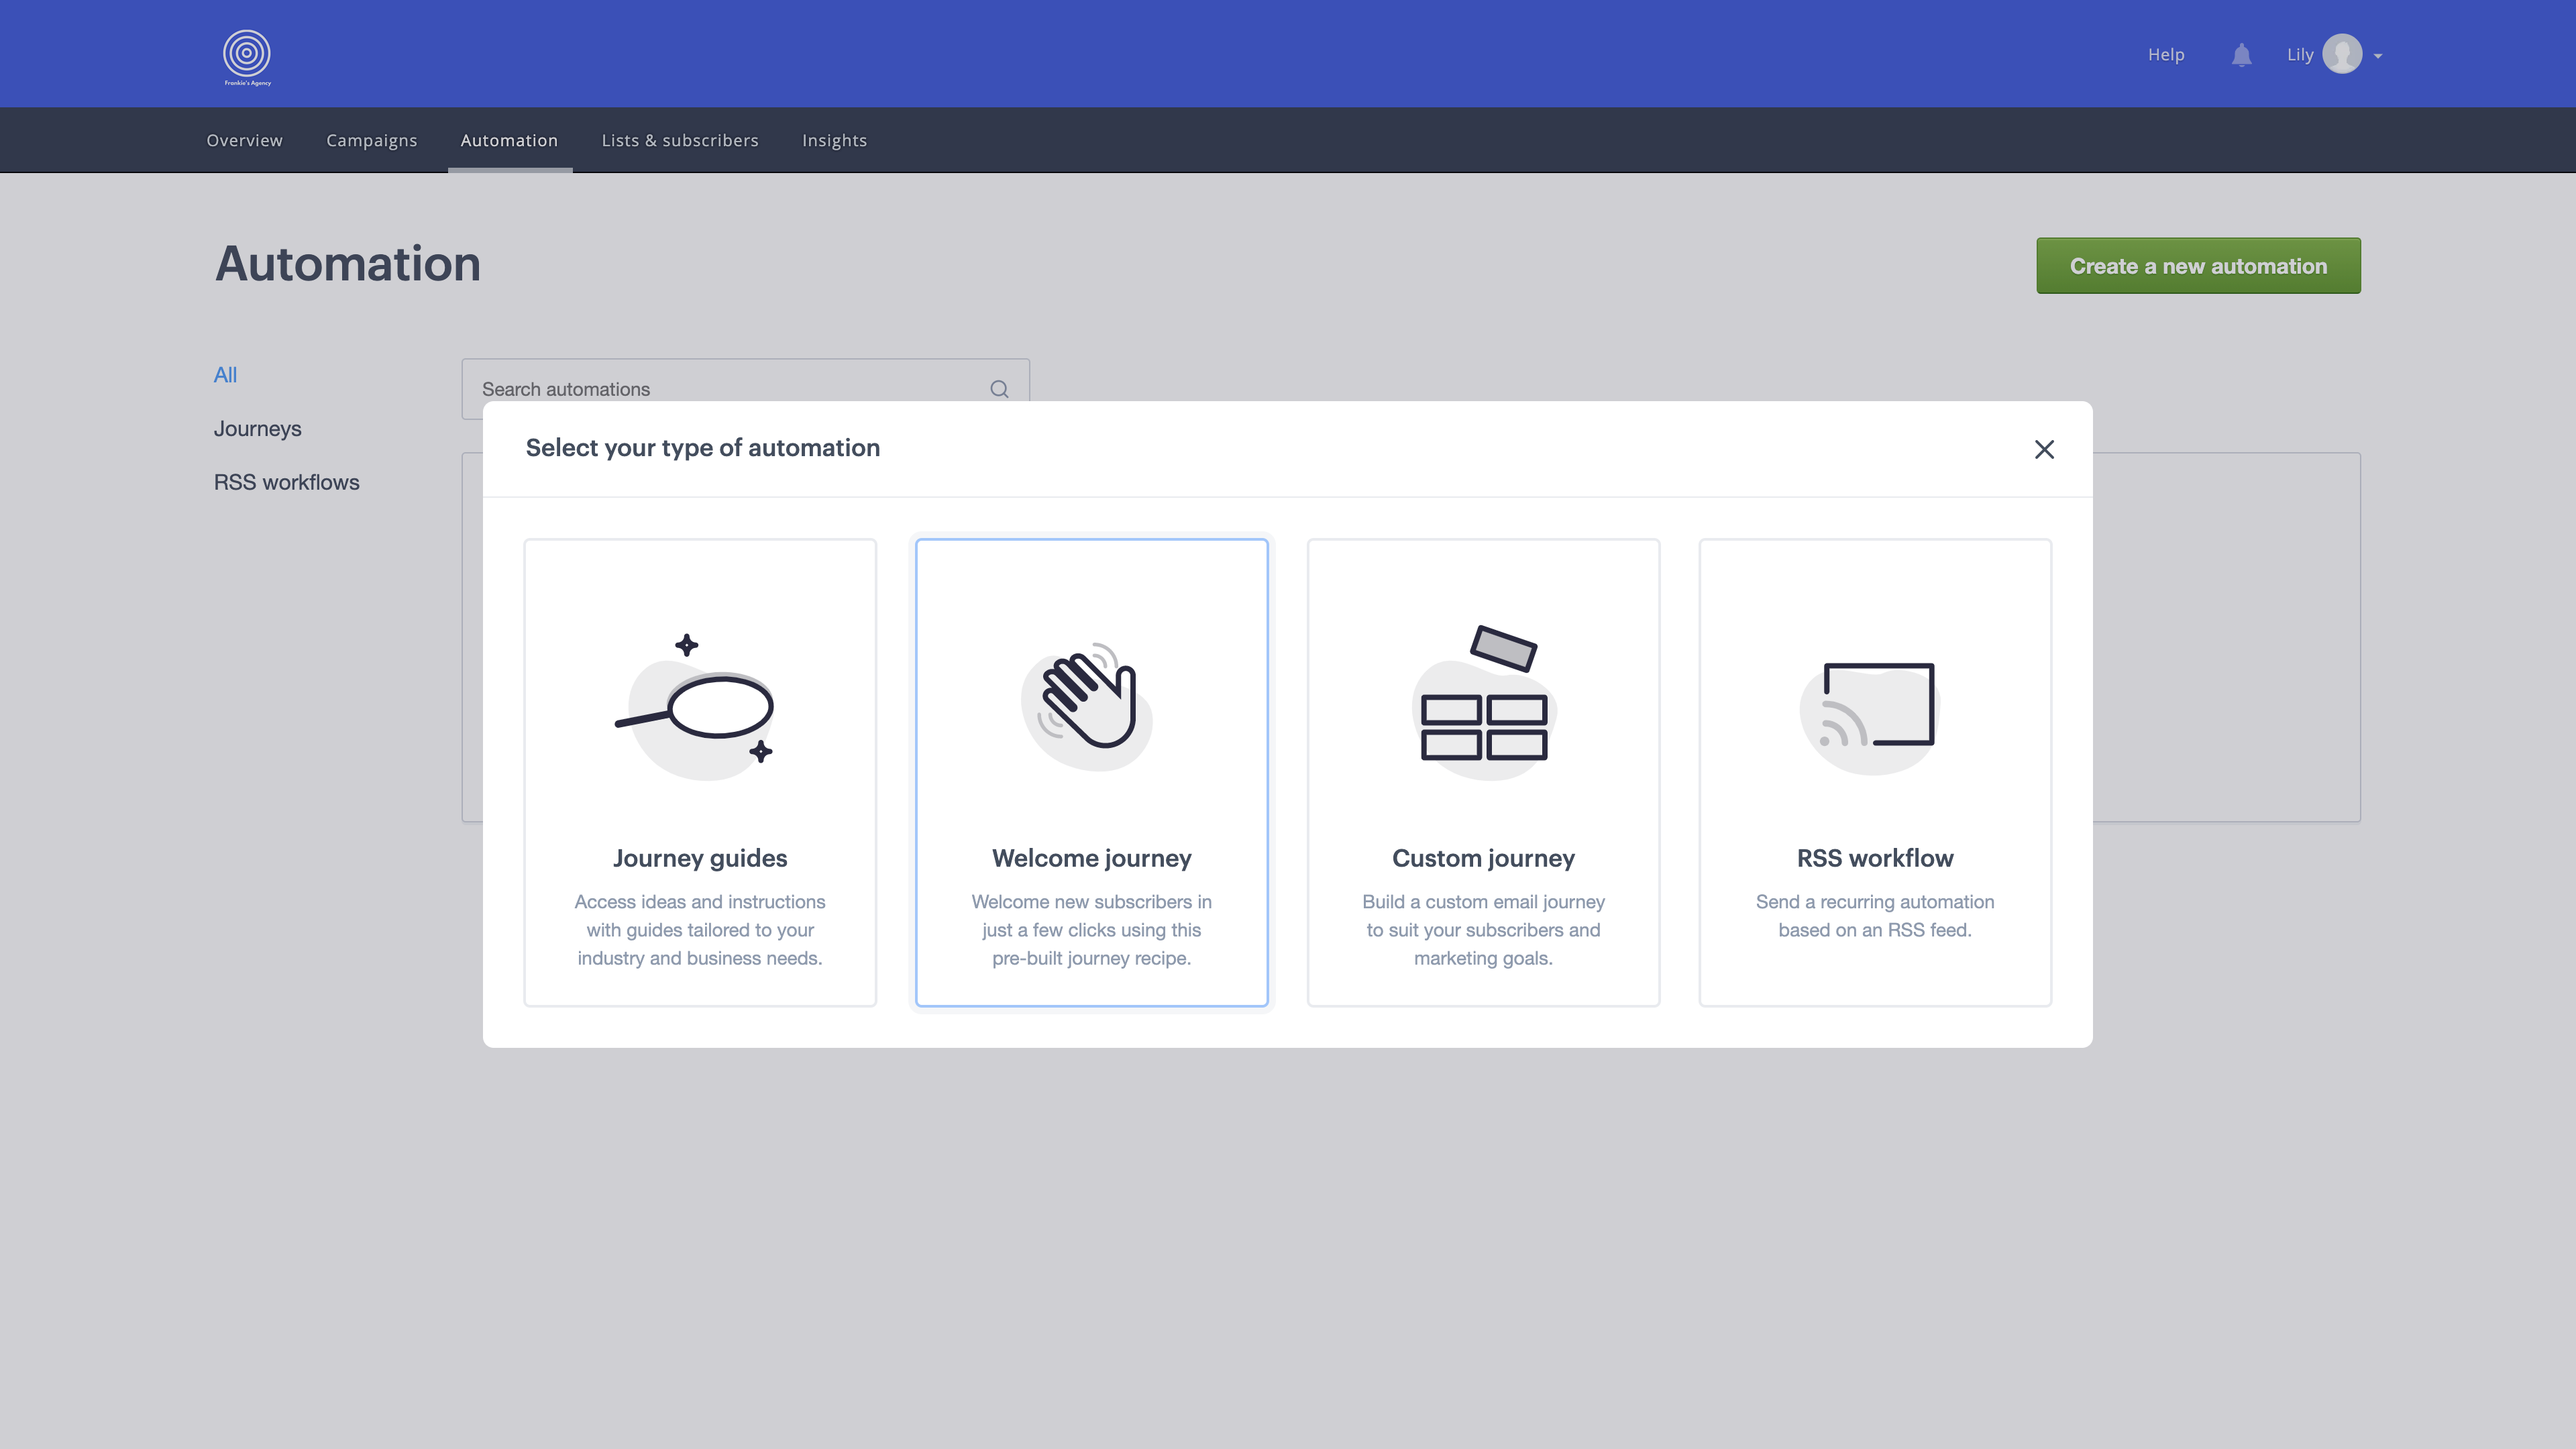This screenshot has width=2576, height=1449.
Task: Filter by Journeys in the sidebar
Action: (x=257, y=429)
